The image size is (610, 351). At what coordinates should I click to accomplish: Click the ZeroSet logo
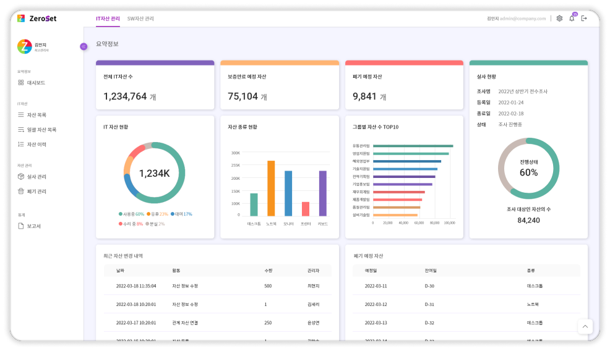[x=37, y=19]
